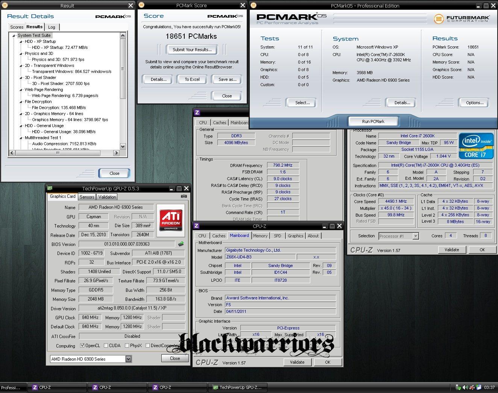
Task: Click the CPU-Z Mainboard window title icon
Action: click(x=197, y=226)
